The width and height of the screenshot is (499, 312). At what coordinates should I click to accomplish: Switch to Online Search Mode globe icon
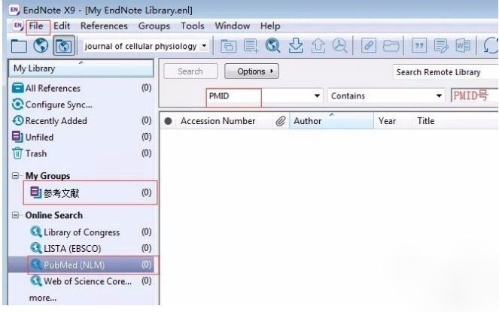coord(41,46)
